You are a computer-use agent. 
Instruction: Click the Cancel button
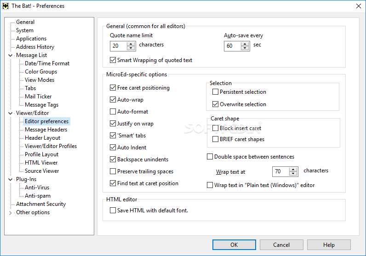click(281, 245)
